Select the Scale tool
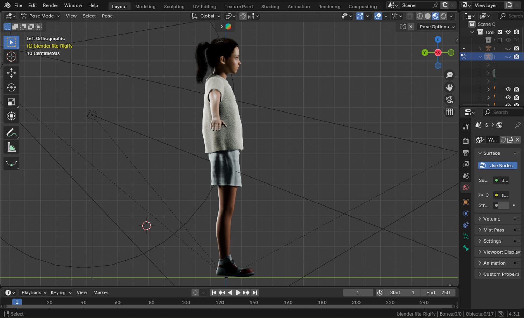 coord(12,102)
